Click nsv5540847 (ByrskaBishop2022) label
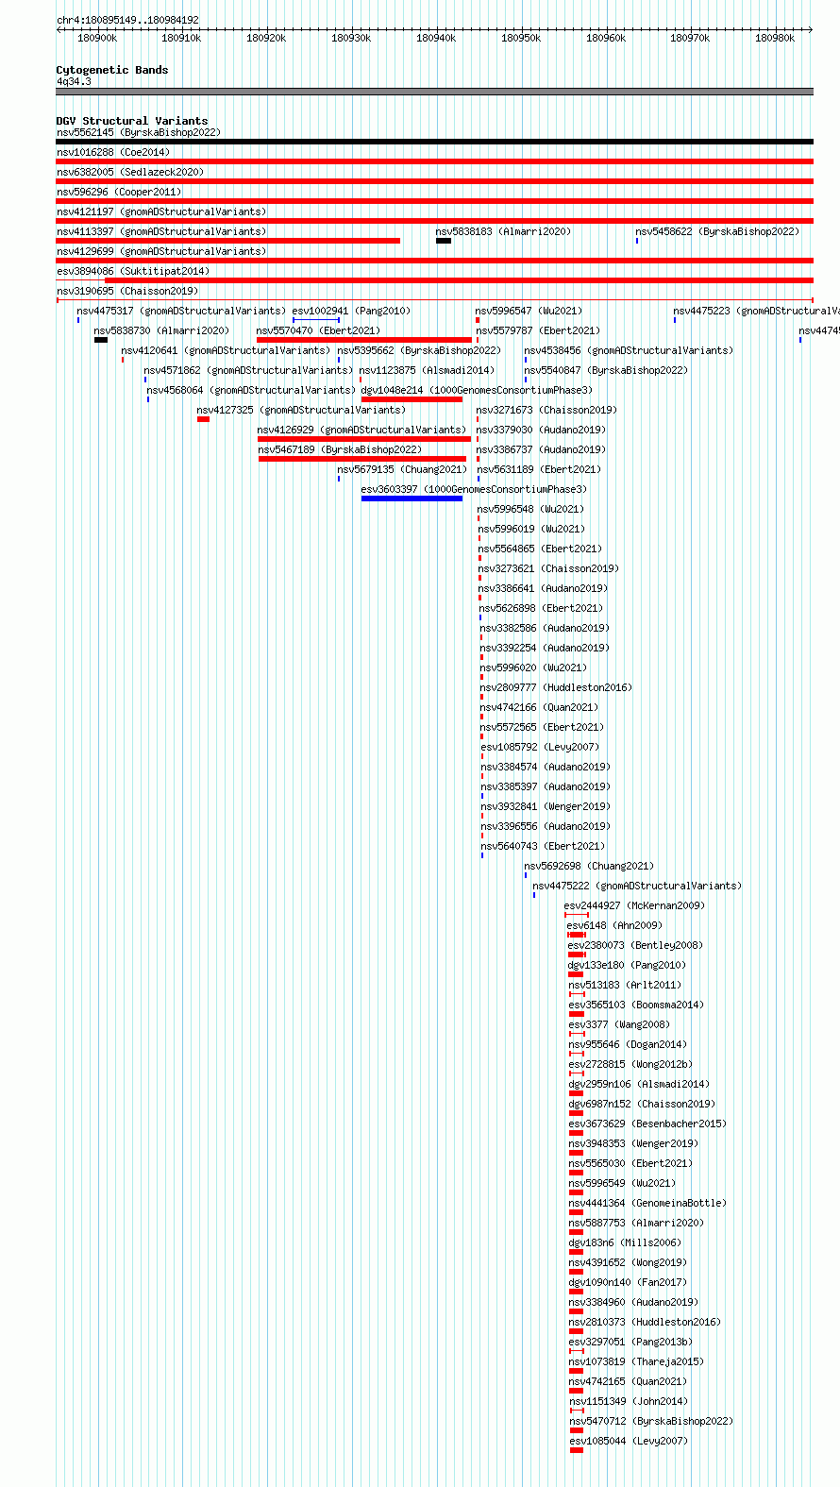The image size is (840, 1487). pyautogui.click(x=606, y=371)
